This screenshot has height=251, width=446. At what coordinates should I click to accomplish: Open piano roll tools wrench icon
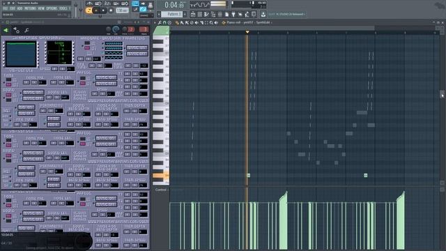click(160, 22)
